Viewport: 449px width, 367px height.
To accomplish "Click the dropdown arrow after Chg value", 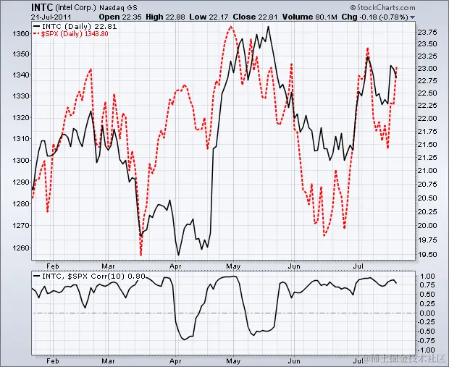I will coord(412,17).
